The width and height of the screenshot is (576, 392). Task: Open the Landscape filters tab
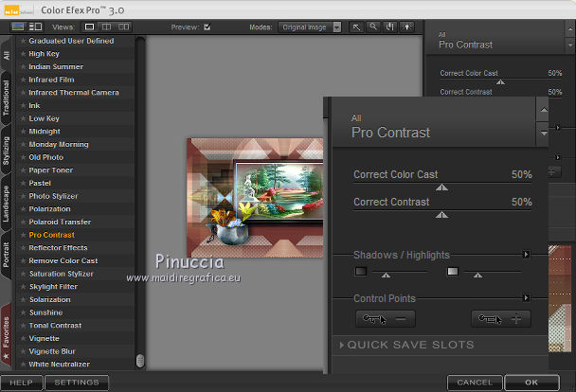click(x=7, y=203)
